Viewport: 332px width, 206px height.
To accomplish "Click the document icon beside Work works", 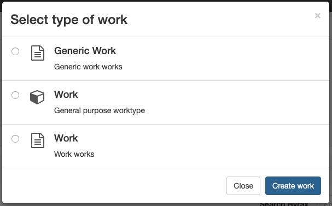I will click(38, 140).
